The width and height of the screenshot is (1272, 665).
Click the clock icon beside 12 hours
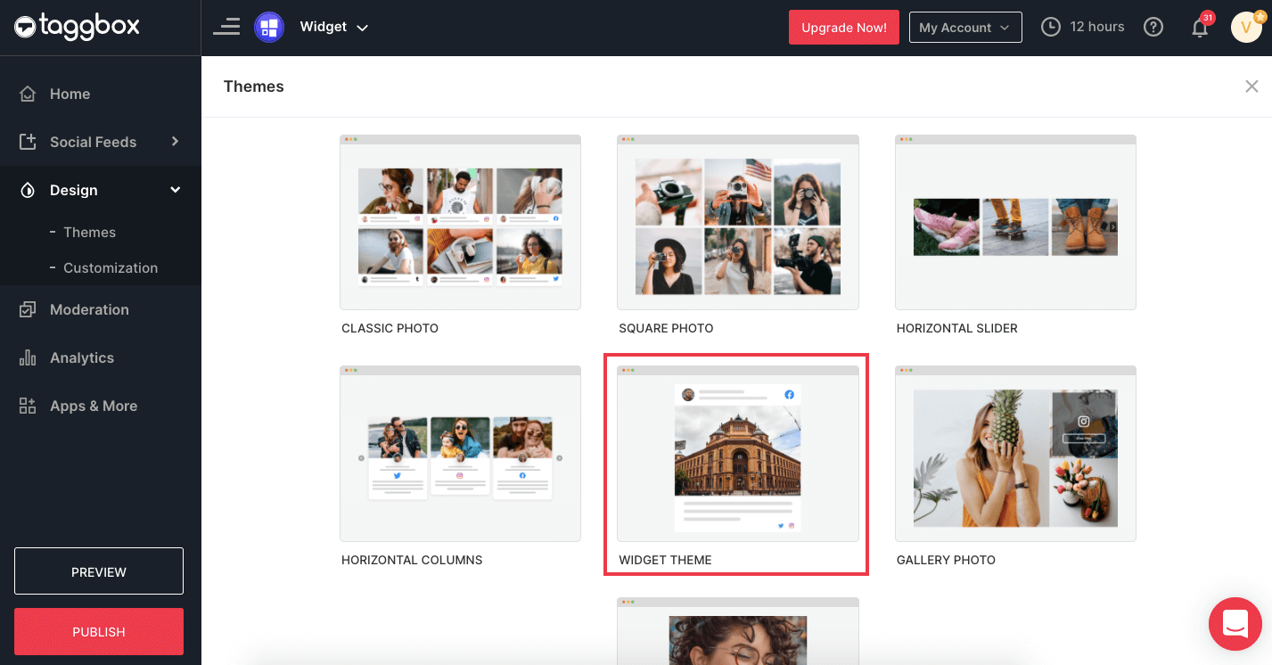click(x=1051, y=28)
